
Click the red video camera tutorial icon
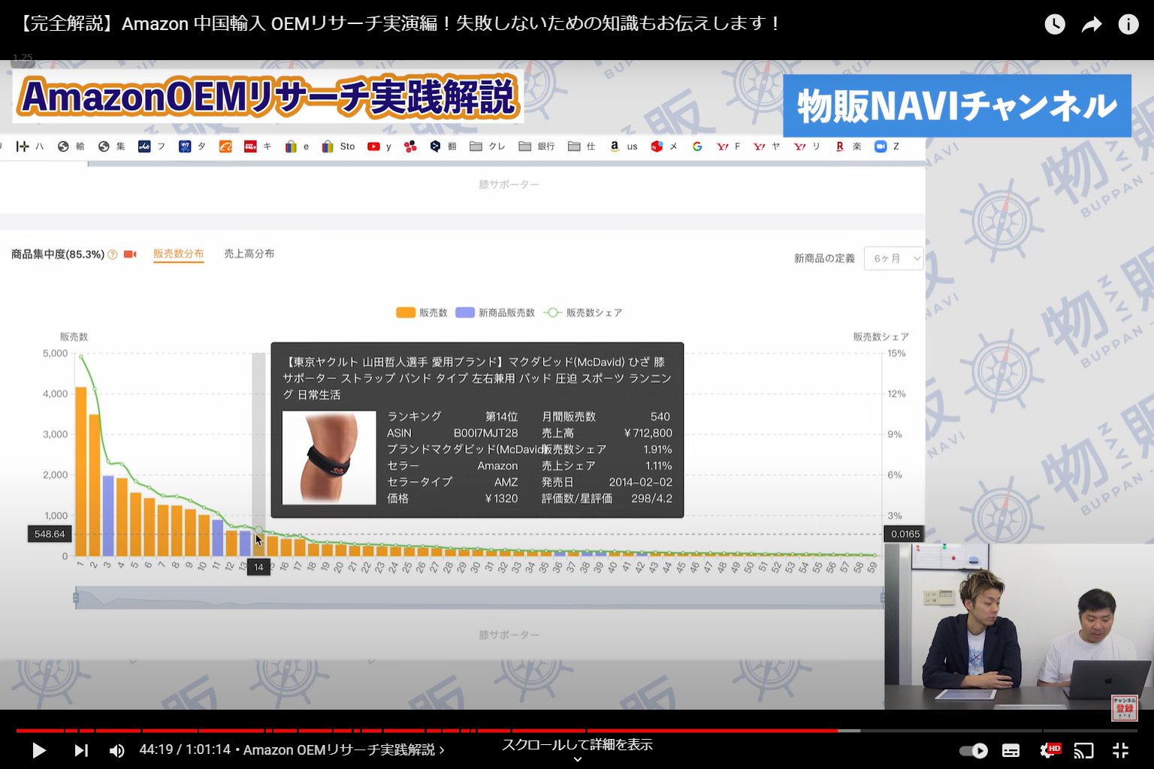[130, 255]
